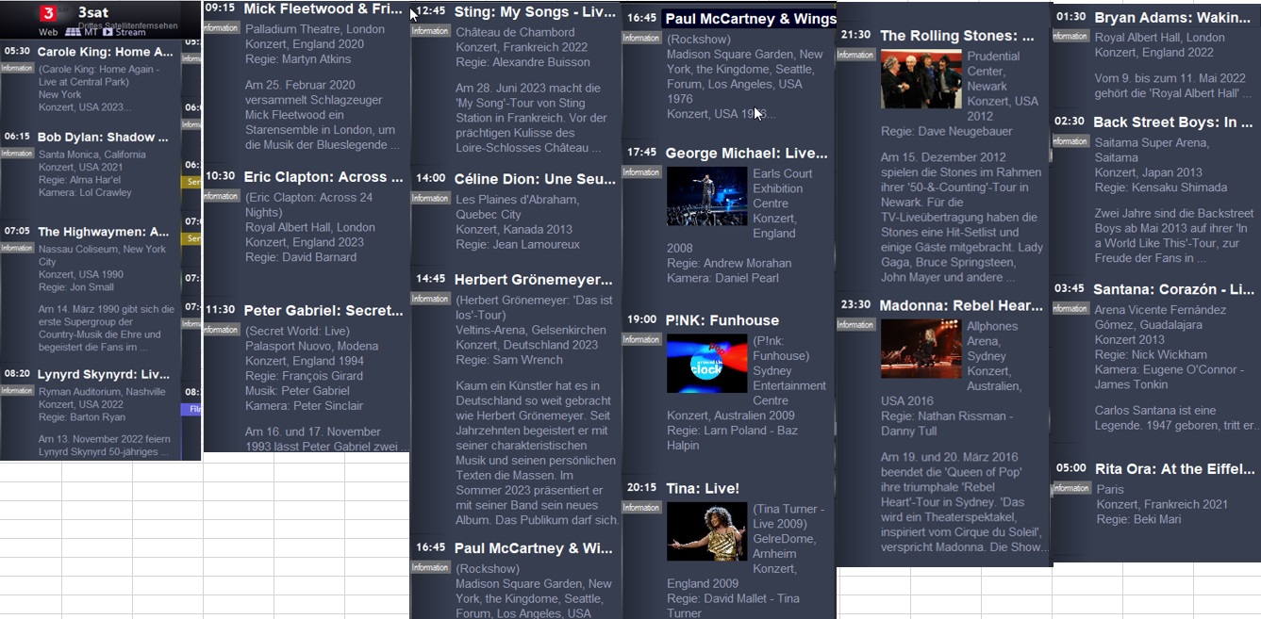Click the 01:30 start time
This screenshot has width=1261, height=619.
tap(1070, 17)
